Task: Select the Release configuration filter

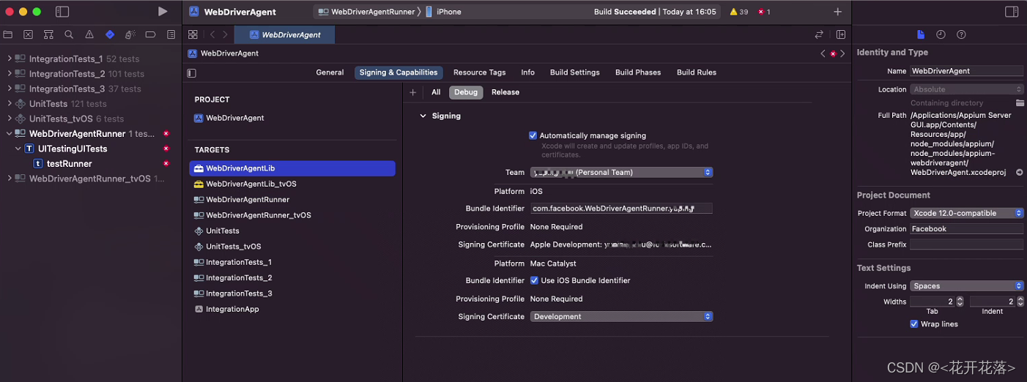Action: [x=505, y=92]
